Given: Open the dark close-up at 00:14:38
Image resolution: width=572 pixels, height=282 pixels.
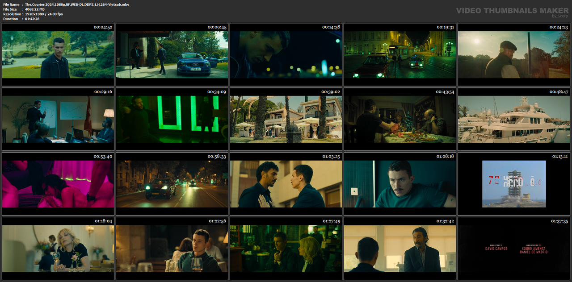Looking at the screenshot, I should click(286, 54).
